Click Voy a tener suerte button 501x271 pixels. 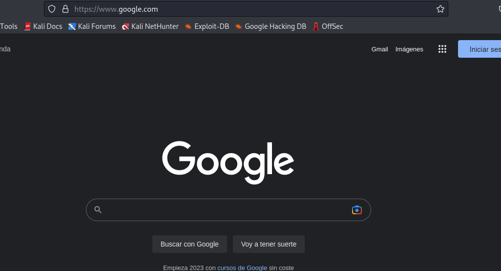[x=269, y=244]
